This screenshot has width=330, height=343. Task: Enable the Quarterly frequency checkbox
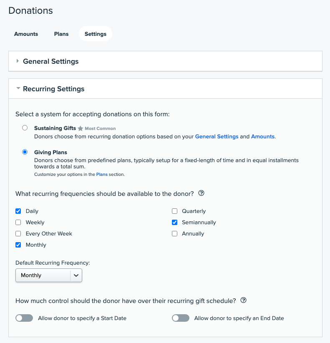click(174, 211)
